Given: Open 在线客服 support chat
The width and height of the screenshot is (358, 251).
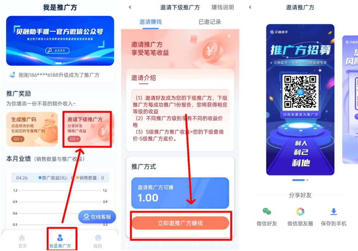Looking at the screenshot, I should click(x=97, y=217).
